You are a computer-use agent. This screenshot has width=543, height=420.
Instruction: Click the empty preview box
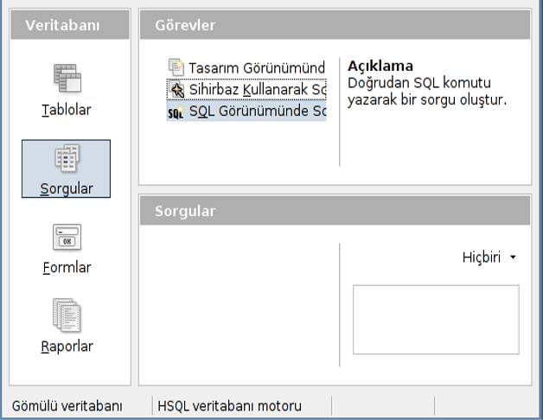[x=436, y=319]
